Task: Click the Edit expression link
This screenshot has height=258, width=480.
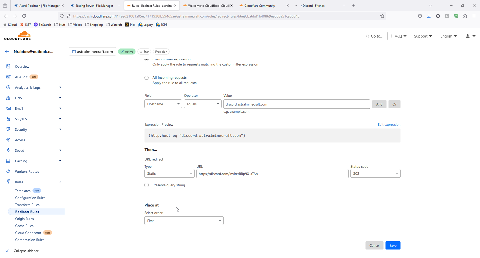Action: tap(389, 125)
